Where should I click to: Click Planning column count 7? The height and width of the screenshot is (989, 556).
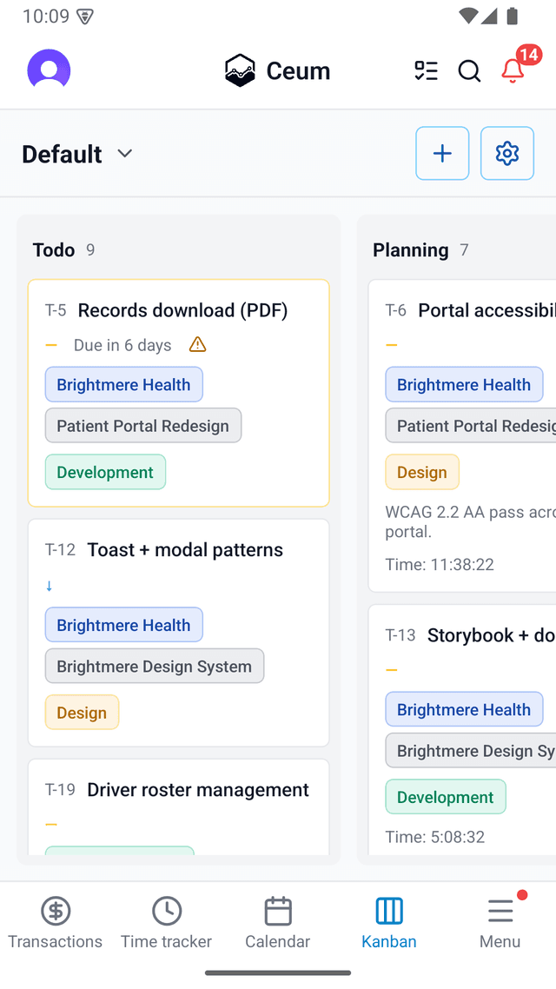point(464,249)
